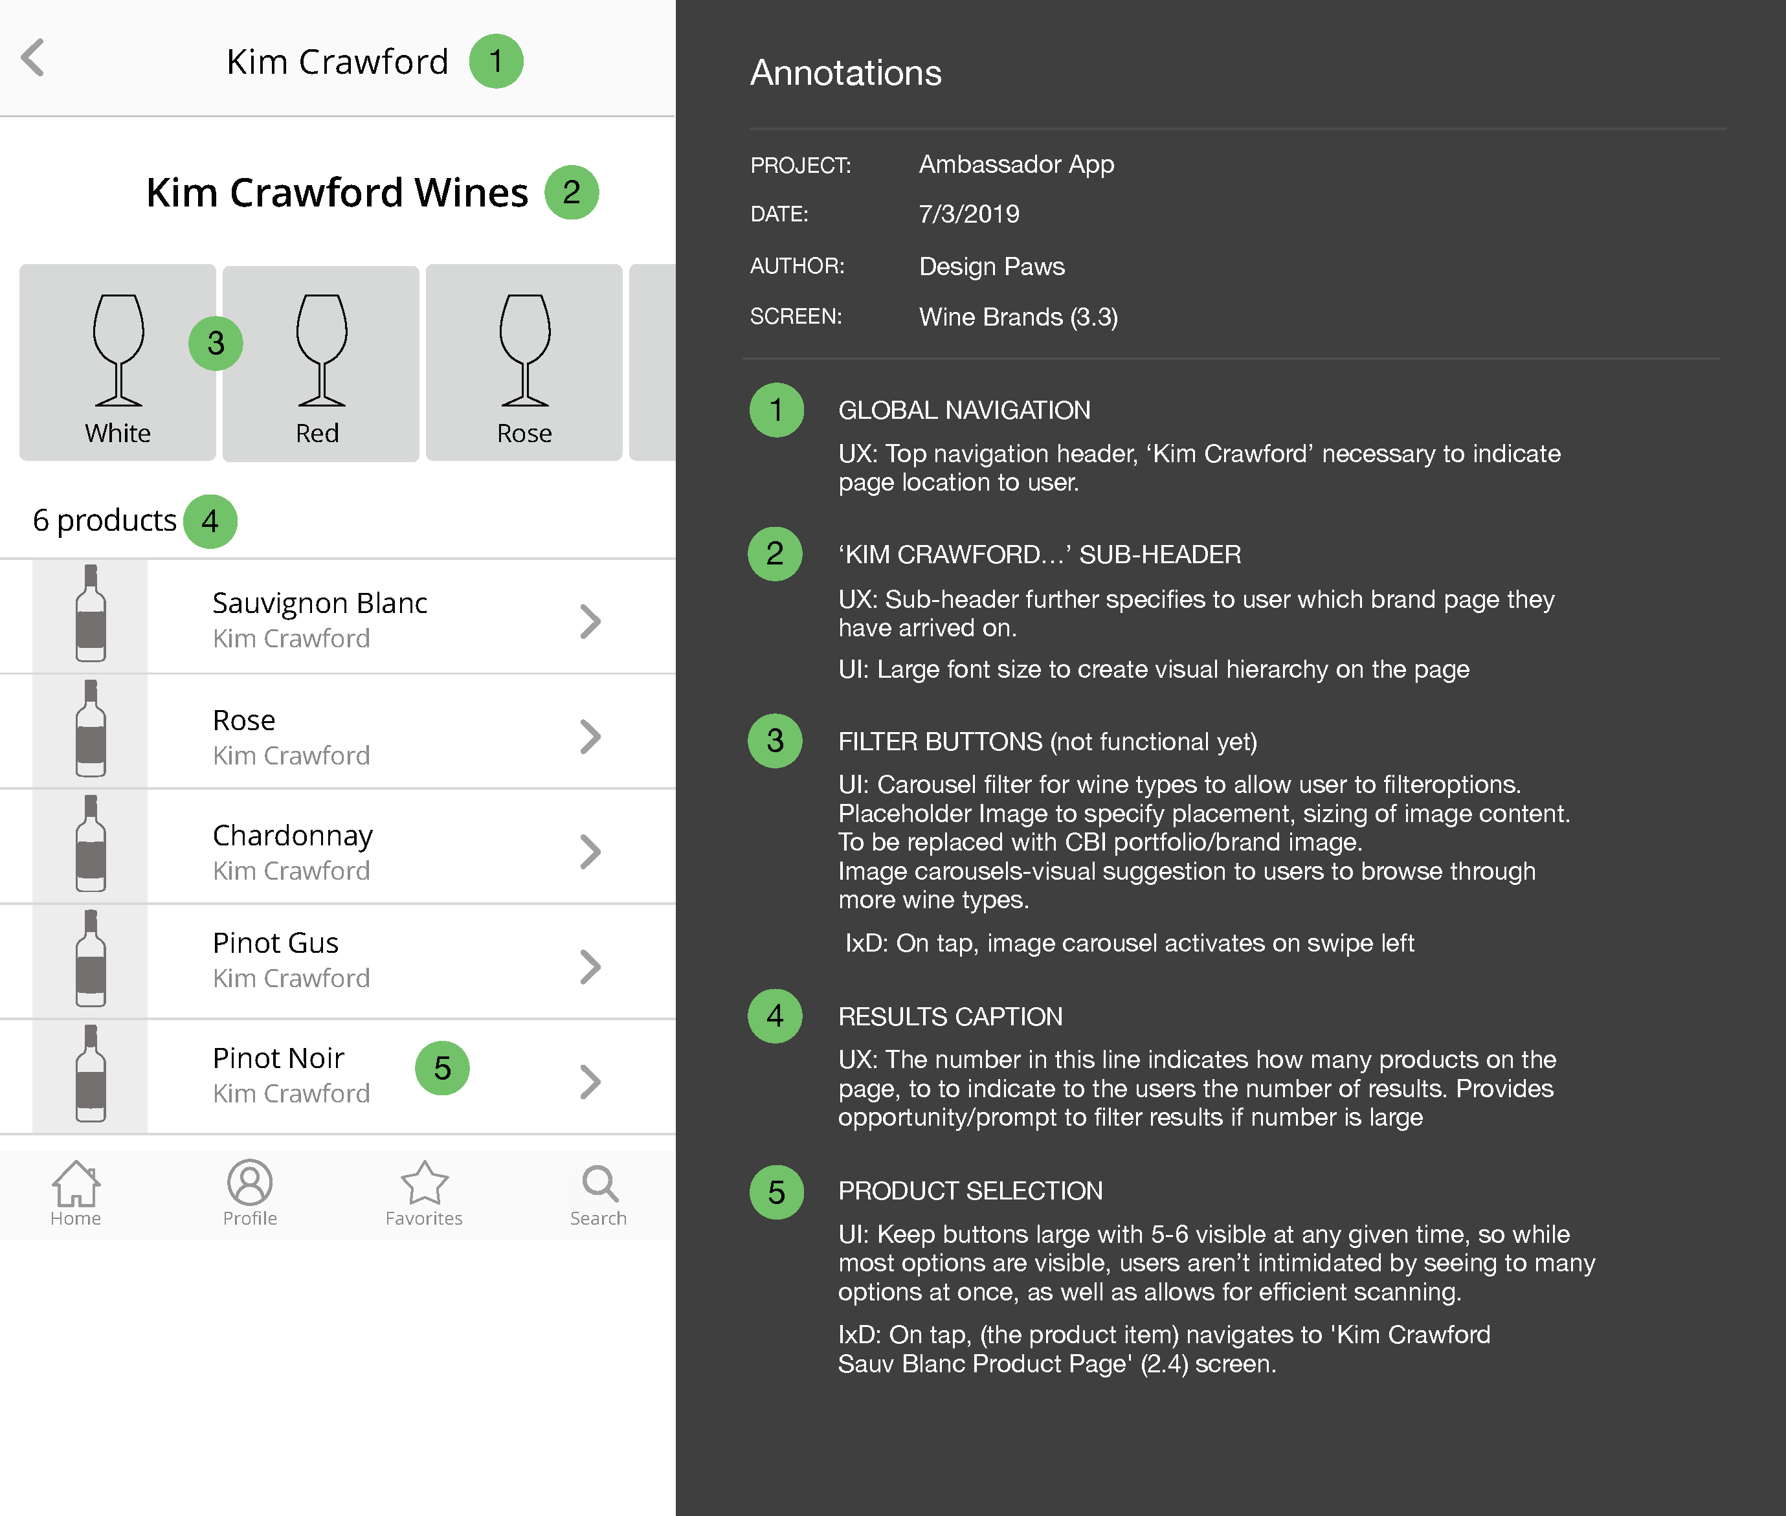
Task: Click the Annotations panel heading
Action: click(x=845, y=73)
